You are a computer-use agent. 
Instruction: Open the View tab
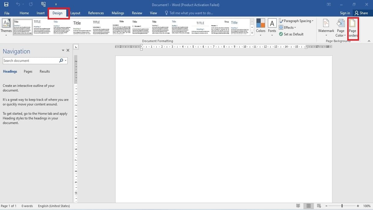click(154, 13)
